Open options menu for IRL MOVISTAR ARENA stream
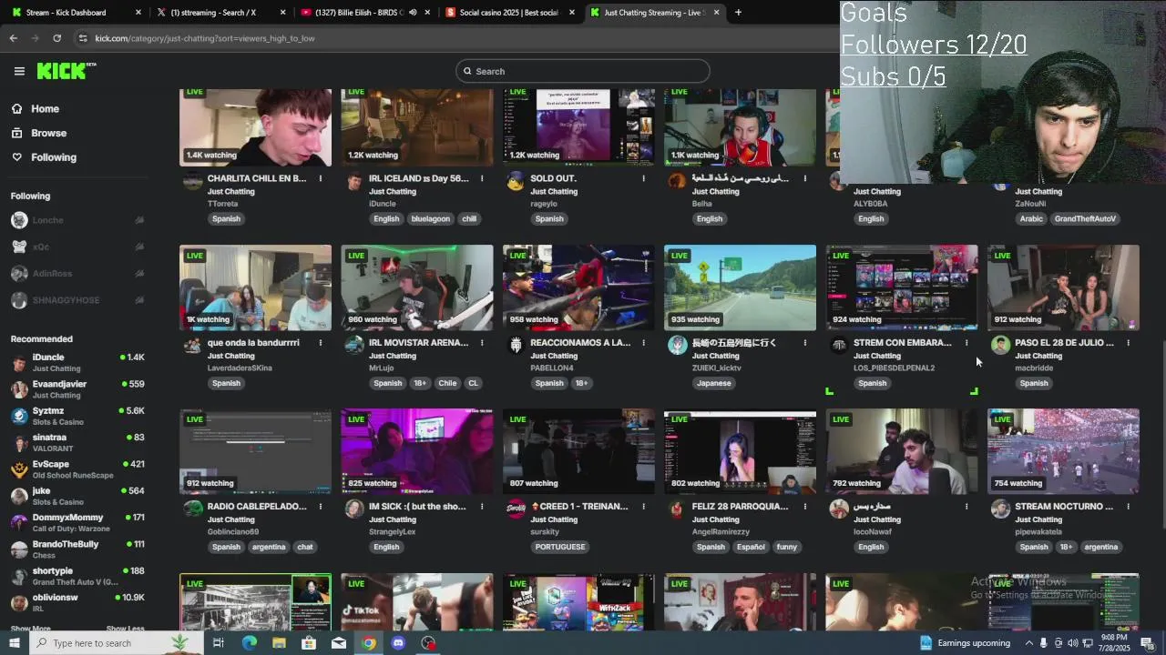Screen dimensions: 1166x655 point(482,343)
